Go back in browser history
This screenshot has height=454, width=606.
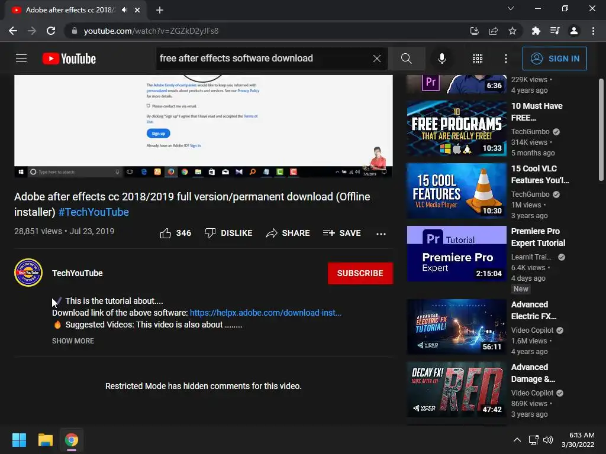point(13,31)
